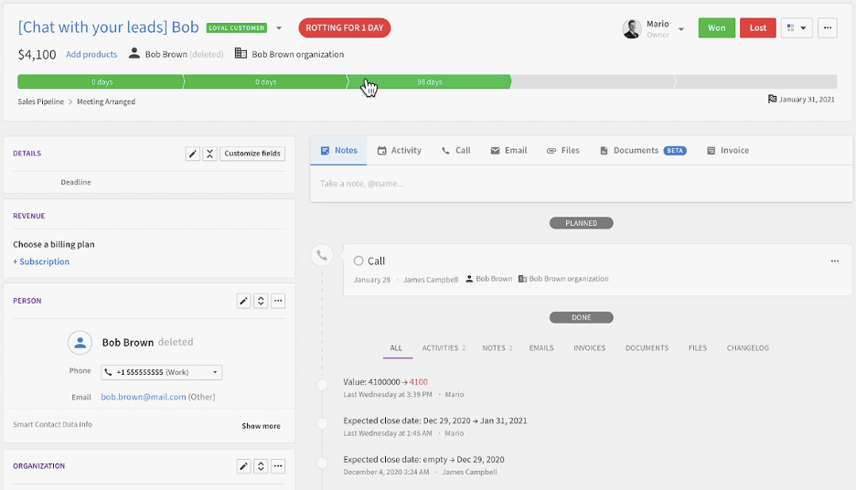Select second pipeline stage showing 0 days

click(265, 82)
